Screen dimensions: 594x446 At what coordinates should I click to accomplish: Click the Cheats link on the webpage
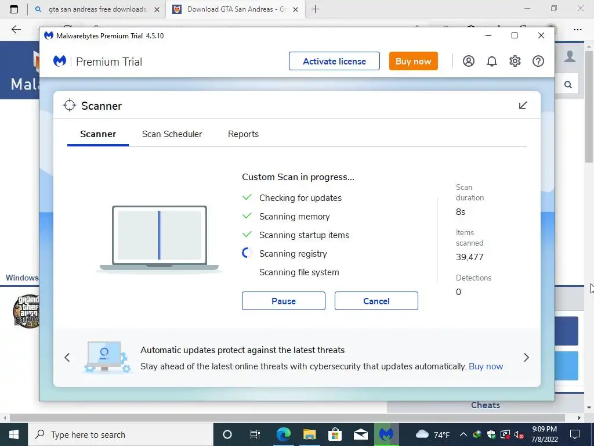tap(486, 405)
